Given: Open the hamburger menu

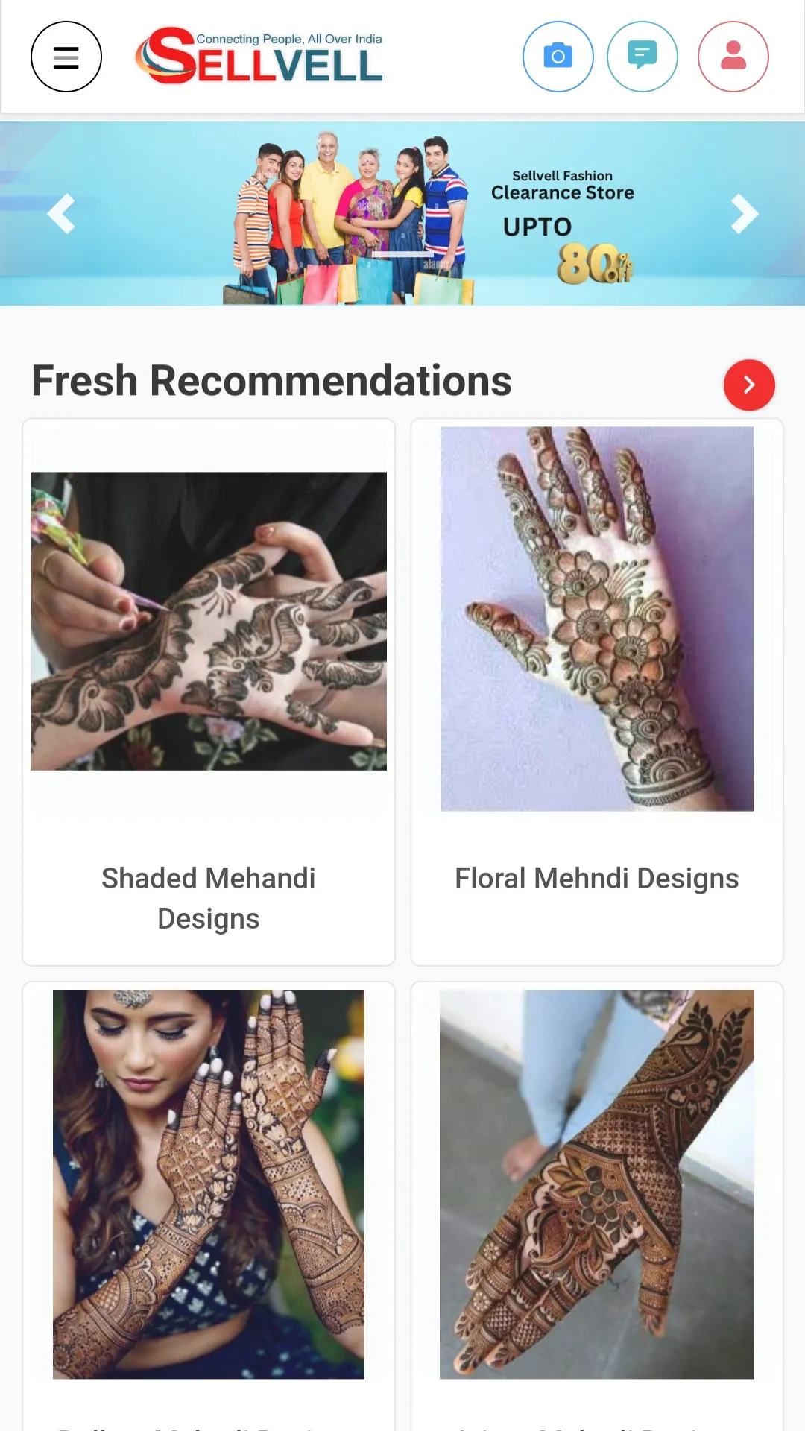Looking at the screenshot, I should (66, 57).
